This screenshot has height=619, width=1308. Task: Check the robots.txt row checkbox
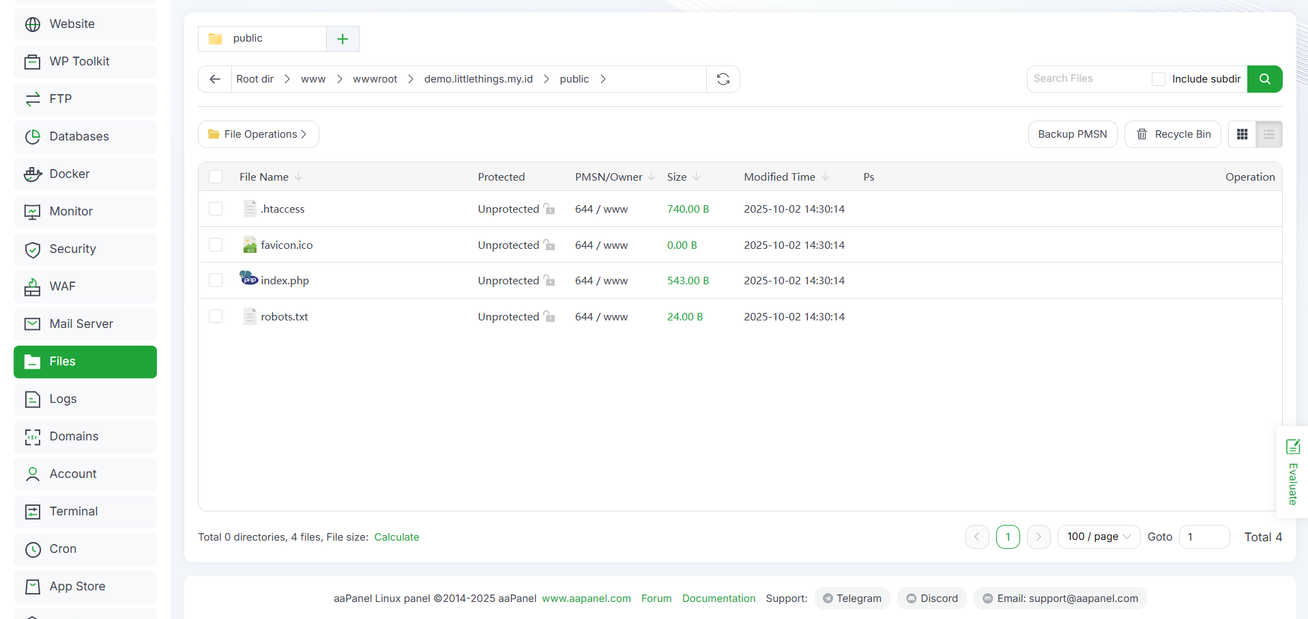pos(216,316)
